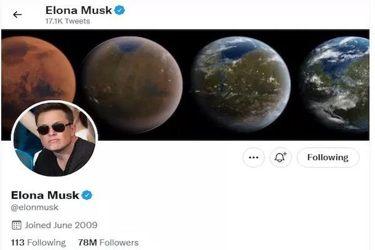The width and height of the screenshot is (375, 250).
Task: Toggle the Following button to unfollow
Action: tap(327, 157)
